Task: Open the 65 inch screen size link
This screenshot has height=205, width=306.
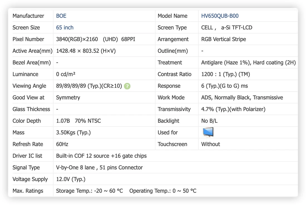Action: tap(65, 27)
